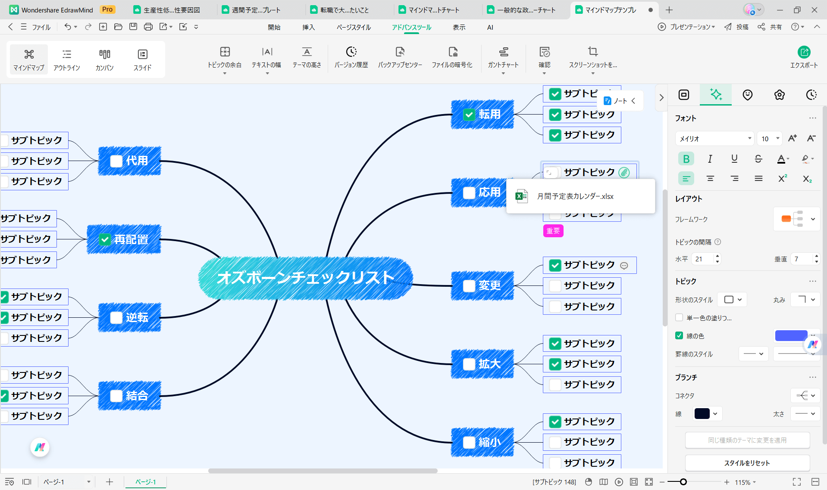Click the スタイルをリセット button
The height and width of the screenshot is (490, 827).
tap(747, 463)
